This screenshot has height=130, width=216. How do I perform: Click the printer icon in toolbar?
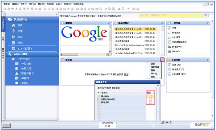coord(9,9)
